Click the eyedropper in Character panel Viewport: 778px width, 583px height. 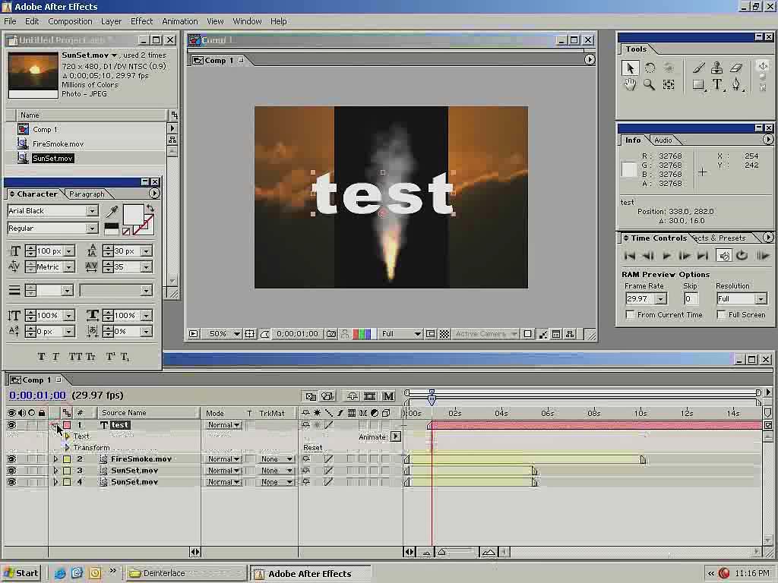pos(112,212)
